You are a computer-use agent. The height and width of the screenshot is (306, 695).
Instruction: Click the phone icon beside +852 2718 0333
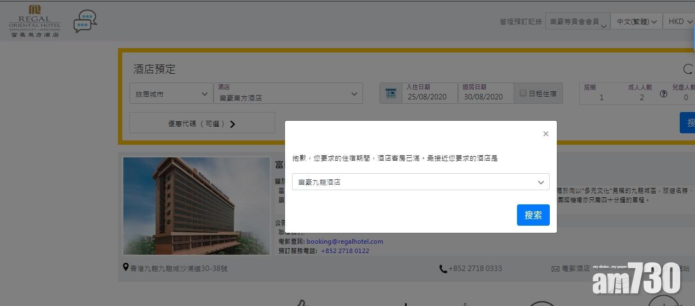(x=443, y=268)
